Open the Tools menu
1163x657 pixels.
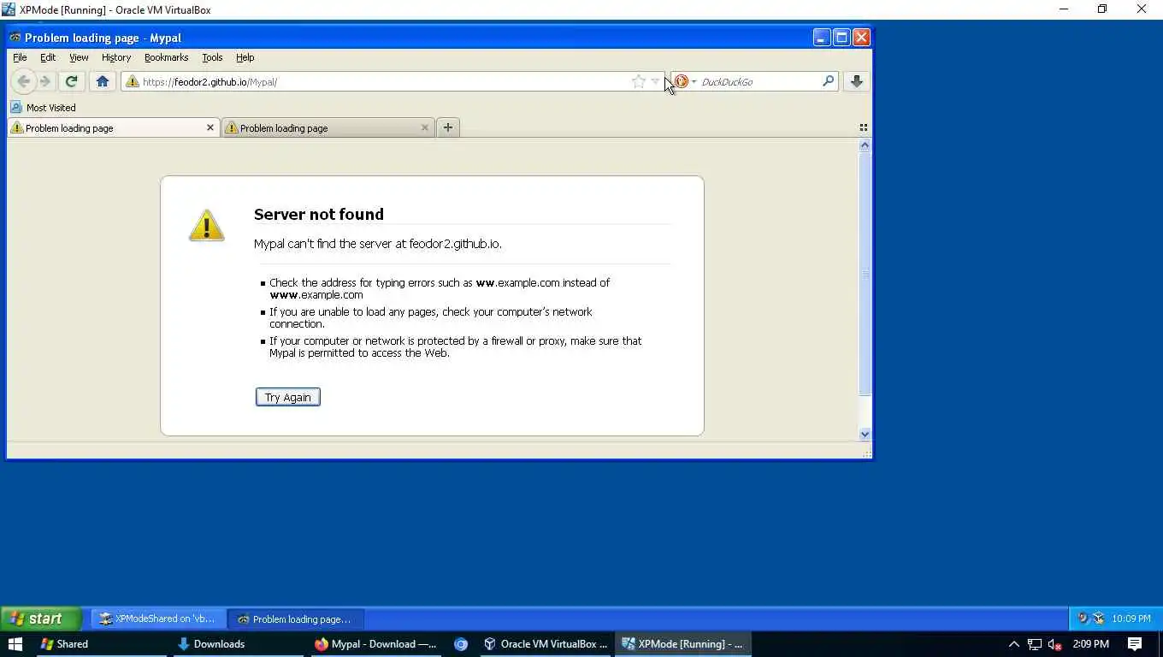[x=212, y=57]
